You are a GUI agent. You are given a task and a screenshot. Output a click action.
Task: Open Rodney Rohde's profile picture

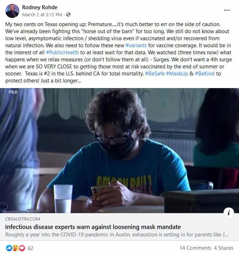[12, 11]
